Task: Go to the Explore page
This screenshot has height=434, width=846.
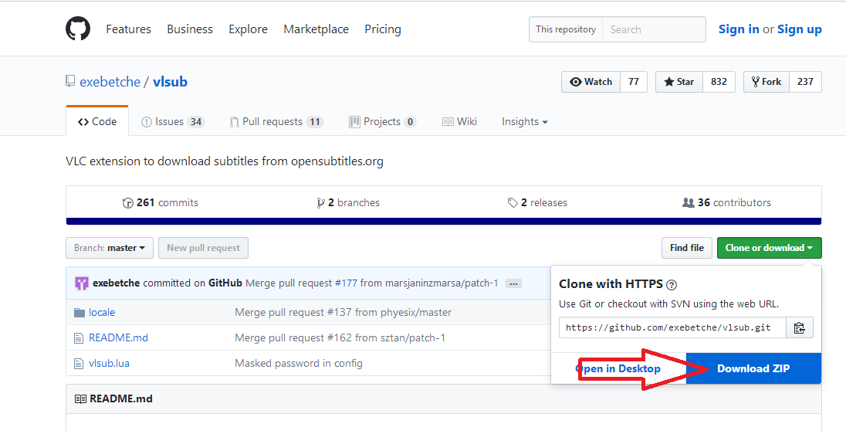Action: (x=249, y=29)
